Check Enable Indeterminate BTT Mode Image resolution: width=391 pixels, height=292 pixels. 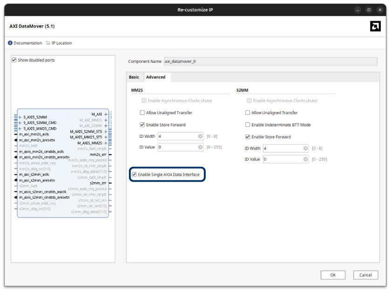[x=247, y=124]
